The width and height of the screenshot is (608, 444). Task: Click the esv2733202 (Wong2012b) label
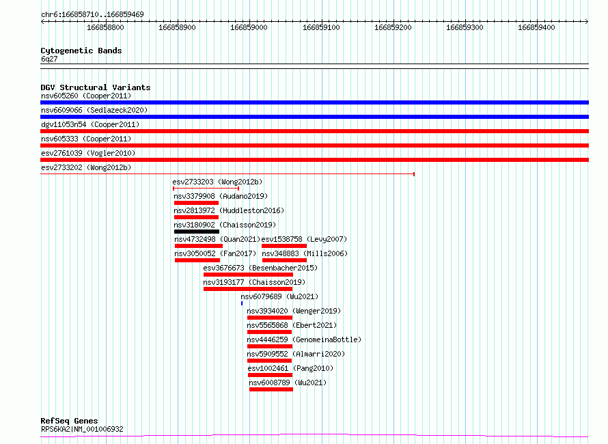coord(86,167)
